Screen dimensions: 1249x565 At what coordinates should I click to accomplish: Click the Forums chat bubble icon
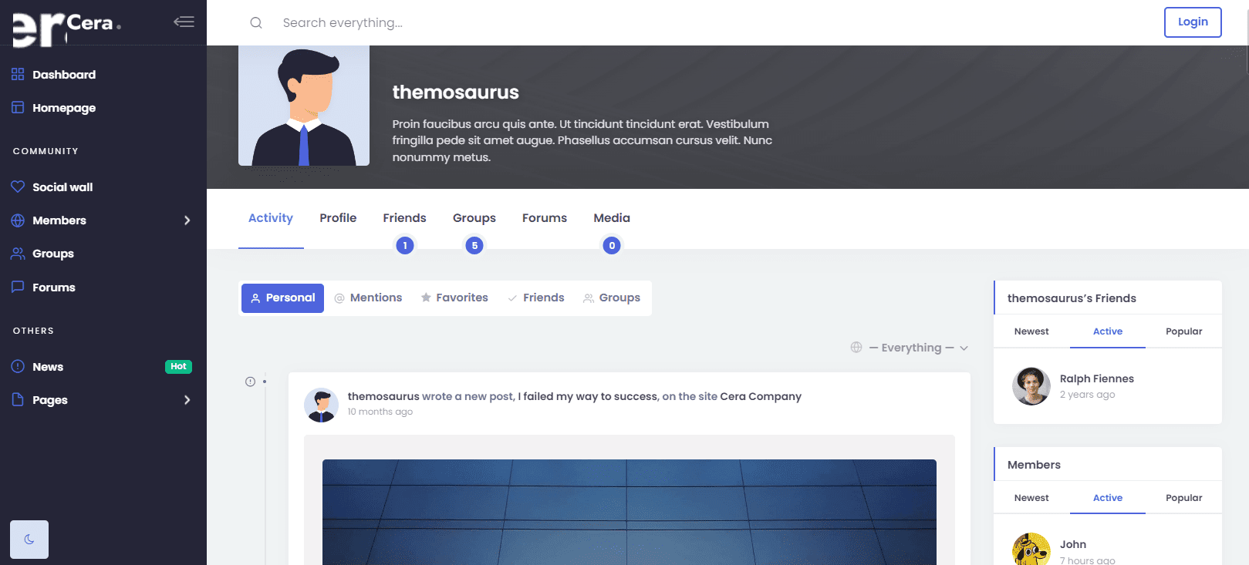[x=18, y=287]
